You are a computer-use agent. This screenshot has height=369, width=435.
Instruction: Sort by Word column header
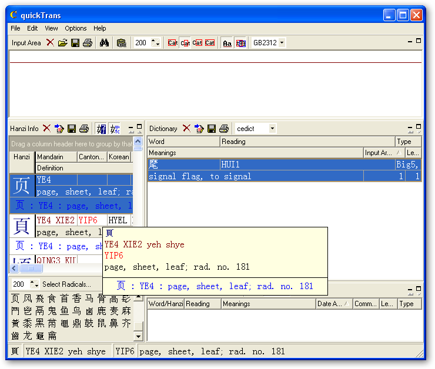click(x=183, y=142)
